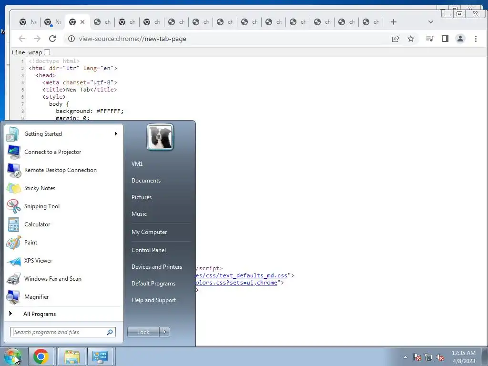The width and height of the screenshot is (488, 366).
Task: Go back using the back arrow
Action: click(x=22, y=39)
